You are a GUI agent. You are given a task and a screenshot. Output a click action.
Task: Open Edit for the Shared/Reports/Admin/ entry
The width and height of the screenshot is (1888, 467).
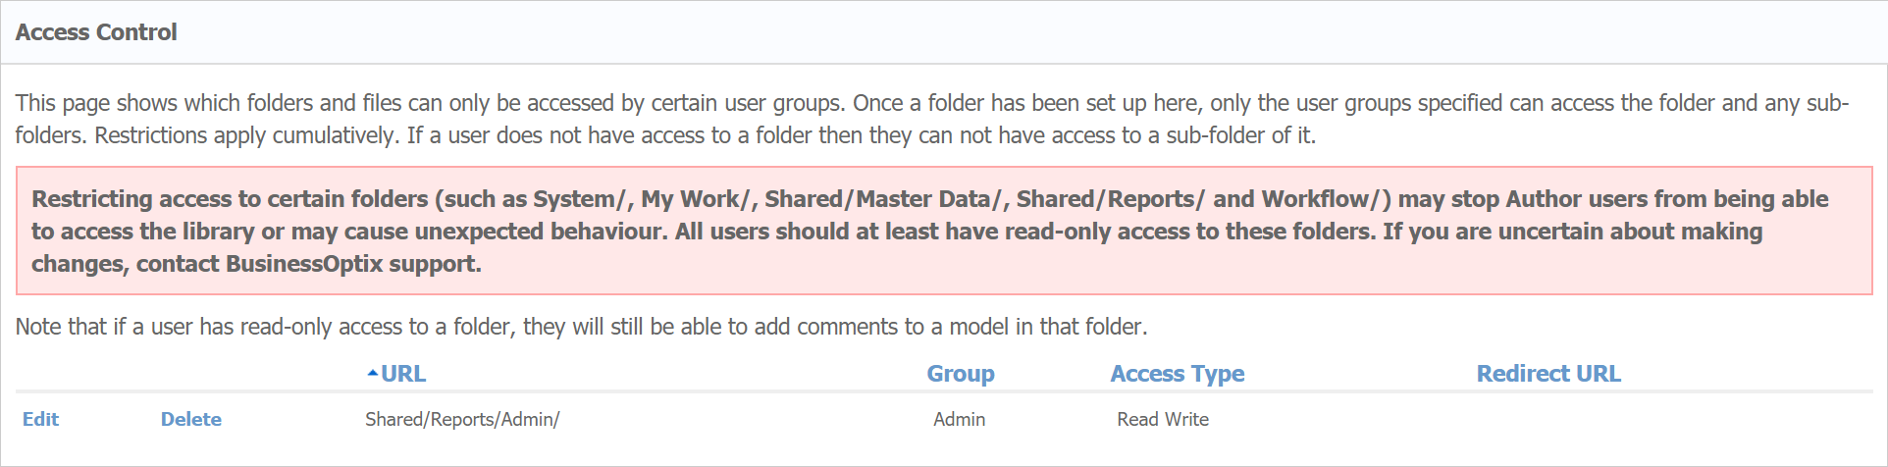[x=40, y=419]
